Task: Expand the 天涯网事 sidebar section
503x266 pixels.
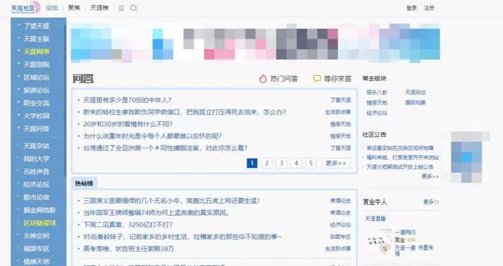Action: (x=18, y=51)
